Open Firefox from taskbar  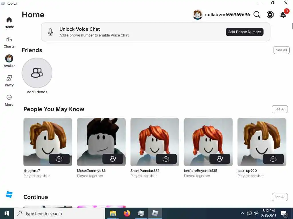tap(127, 213)
